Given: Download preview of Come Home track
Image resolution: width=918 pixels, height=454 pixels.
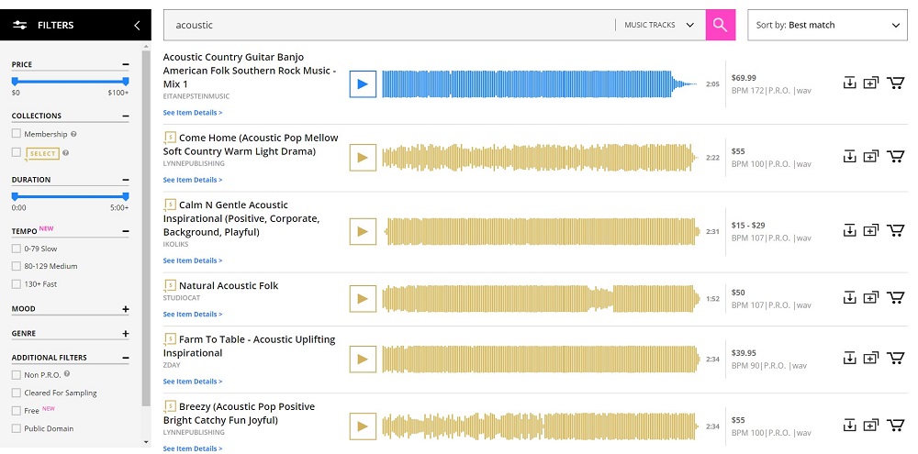Looking at the screenshot, I should [849, 157].
